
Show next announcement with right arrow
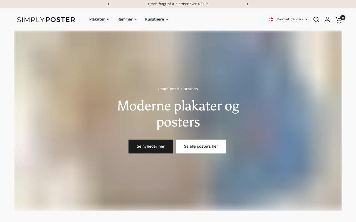248,4
